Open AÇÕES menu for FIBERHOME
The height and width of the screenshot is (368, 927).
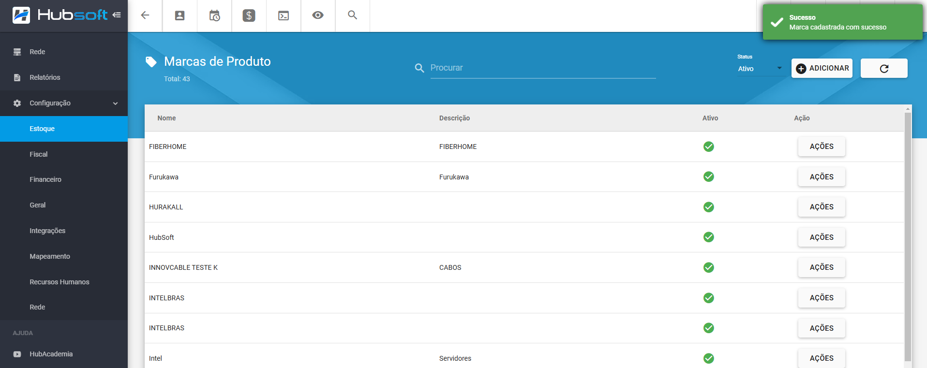coord(822,147)
